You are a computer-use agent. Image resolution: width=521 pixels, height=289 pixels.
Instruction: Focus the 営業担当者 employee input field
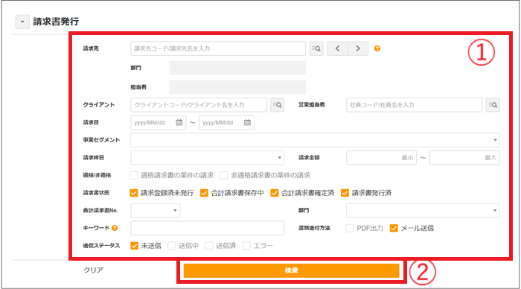click(414, 105)
